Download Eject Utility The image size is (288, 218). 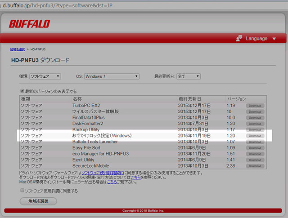tap(255, 160)
